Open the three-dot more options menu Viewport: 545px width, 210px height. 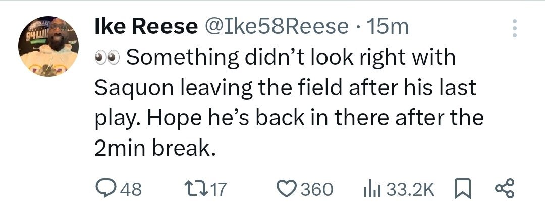[x=514, y=29]
